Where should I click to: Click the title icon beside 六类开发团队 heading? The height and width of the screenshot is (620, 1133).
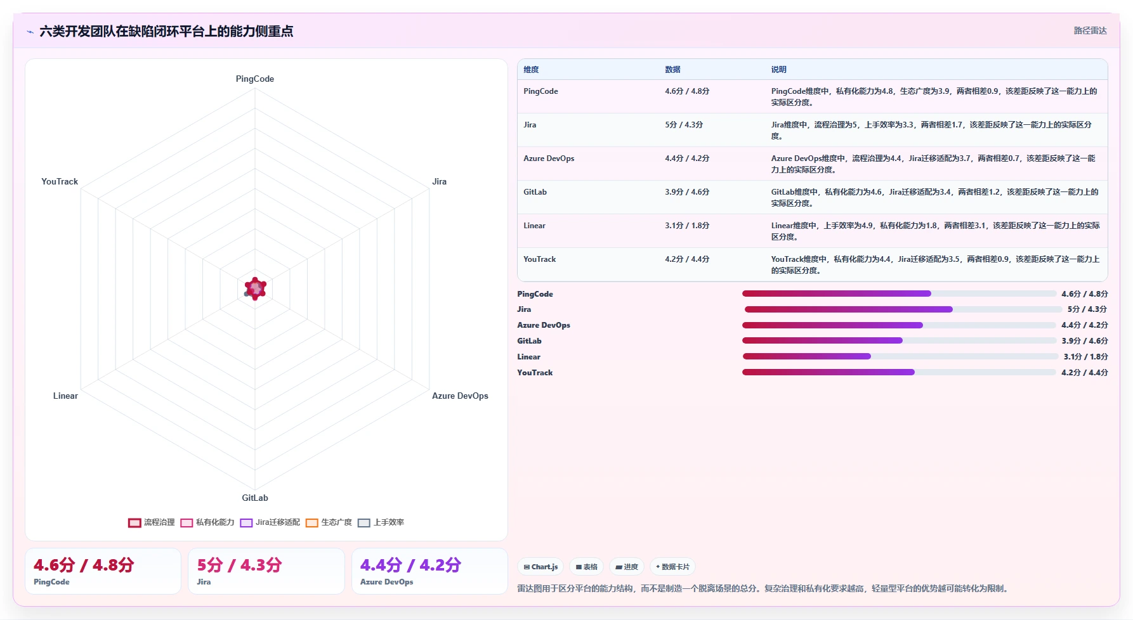(30, 32)
